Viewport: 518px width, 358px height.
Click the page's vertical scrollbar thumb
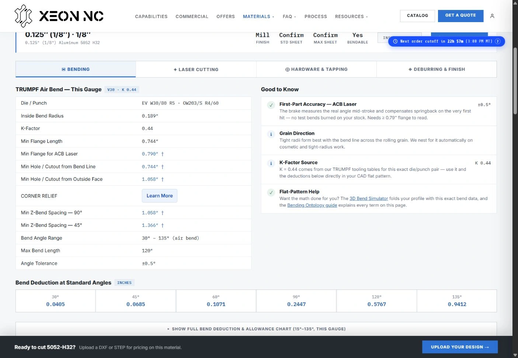(515, 81)
